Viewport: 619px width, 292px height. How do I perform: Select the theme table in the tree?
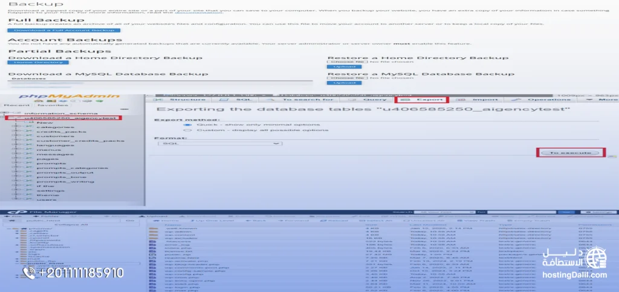(x=48, y=195)
